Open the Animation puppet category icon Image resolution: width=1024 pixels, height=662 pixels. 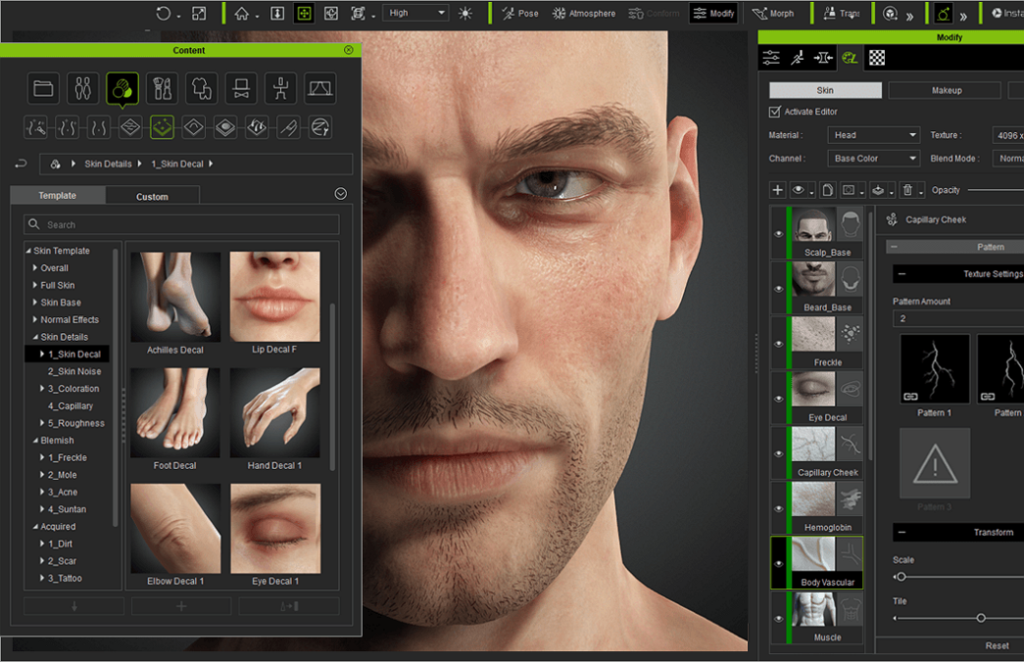coord(281,88)
